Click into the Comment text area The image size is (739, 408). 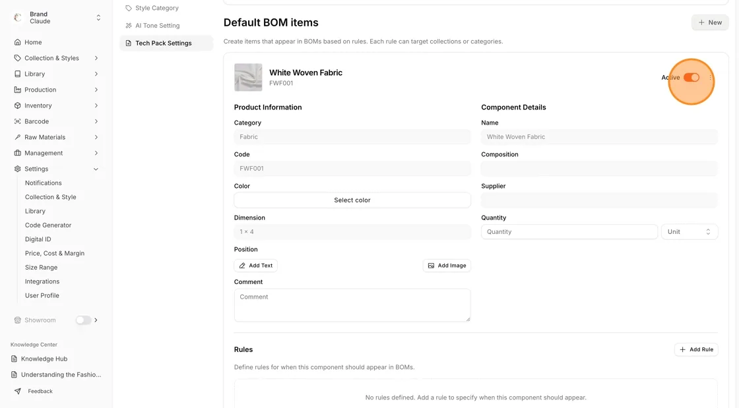[352, 305]
